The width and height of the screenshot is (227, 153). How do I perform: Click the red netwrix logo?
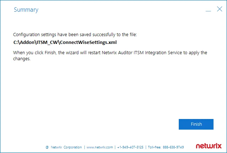(x=209, y=146)
